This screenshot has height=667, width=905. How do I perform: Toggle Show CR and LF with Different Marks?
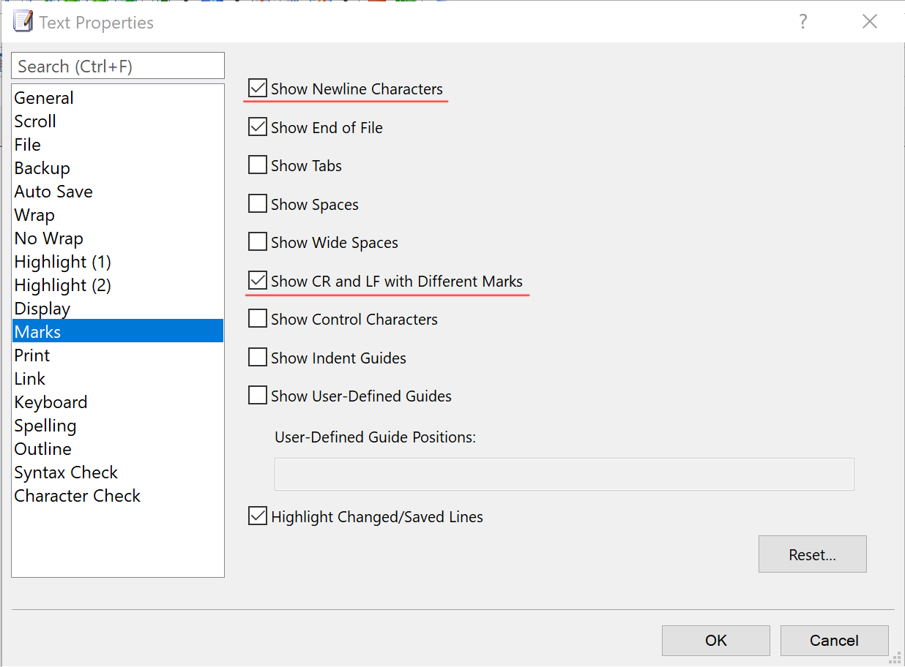[257, 281]
